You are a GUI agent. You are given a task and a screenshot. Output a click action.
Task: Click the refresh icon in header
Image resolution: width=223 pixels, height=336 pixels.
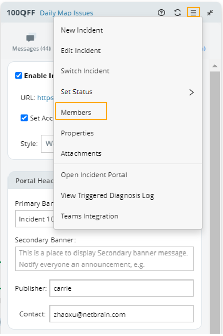(177, 13)
